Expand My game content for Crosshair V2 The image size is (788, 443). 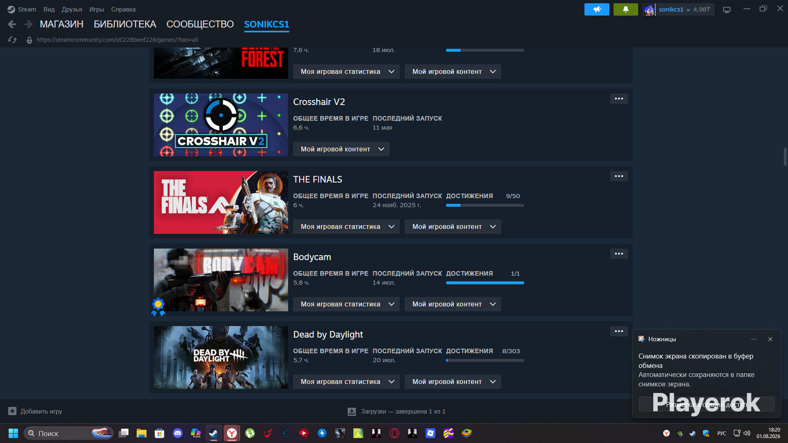[341, 149]
